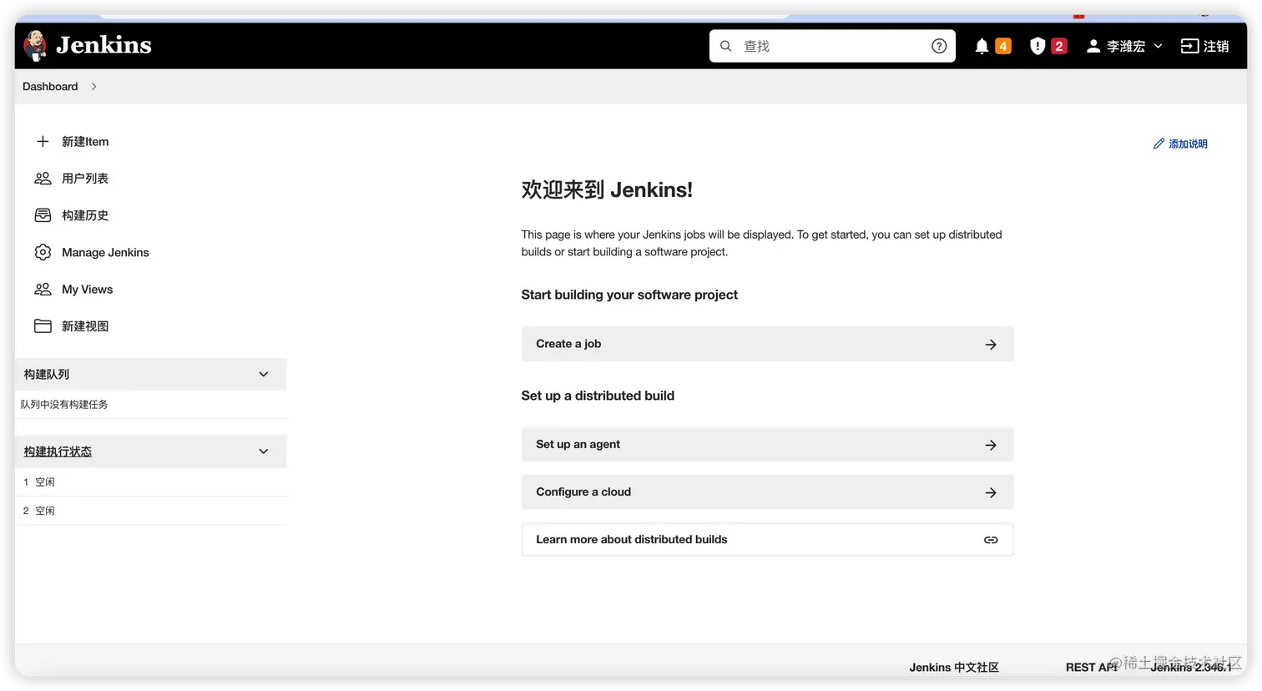Click the plus icon for 新建Item
The image size is (1262, 691).
[43, 142]
